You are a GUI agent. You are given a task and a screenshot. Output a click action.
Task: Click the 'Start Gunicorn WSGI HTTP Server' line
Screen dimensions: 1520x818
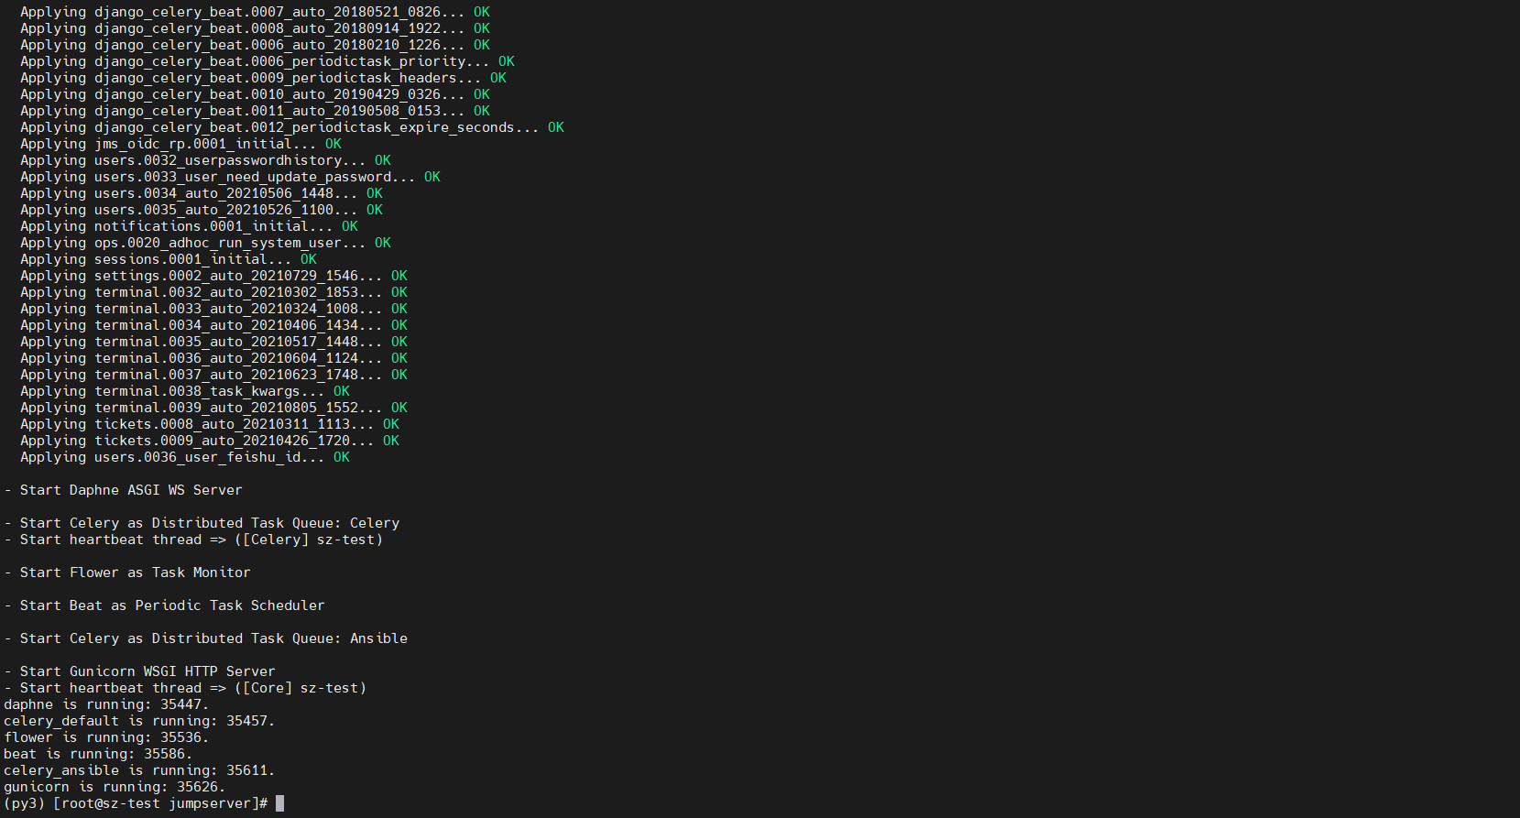click(x=139, y=671)
